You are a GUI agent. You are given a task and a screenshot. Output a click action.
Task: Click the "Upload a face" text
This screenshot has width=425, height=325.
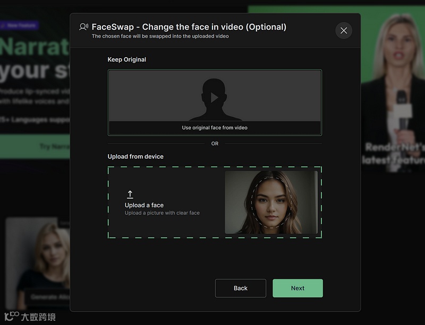pos(144,205)
